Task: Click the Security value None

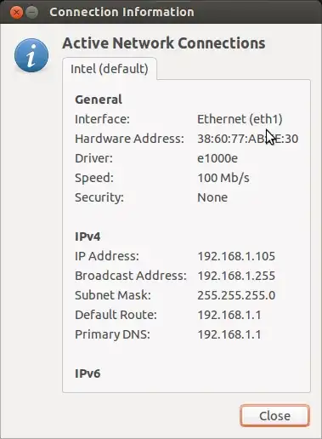Action: [212, 197]
